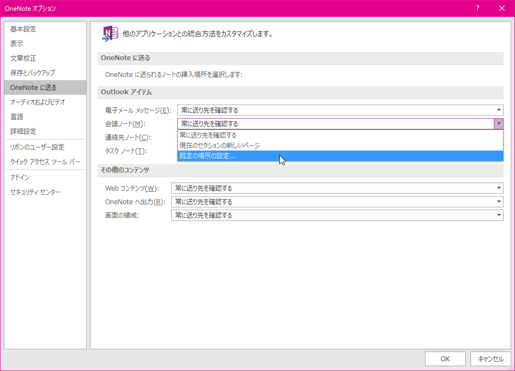Open help with the question mark icon
Viewport: 515px width, 371px height.
pyautogui.click(x=478, y=8)
